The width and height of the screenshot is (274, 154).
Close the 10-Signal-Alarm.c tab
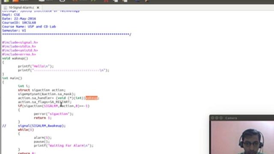click(x=38, y=8)
